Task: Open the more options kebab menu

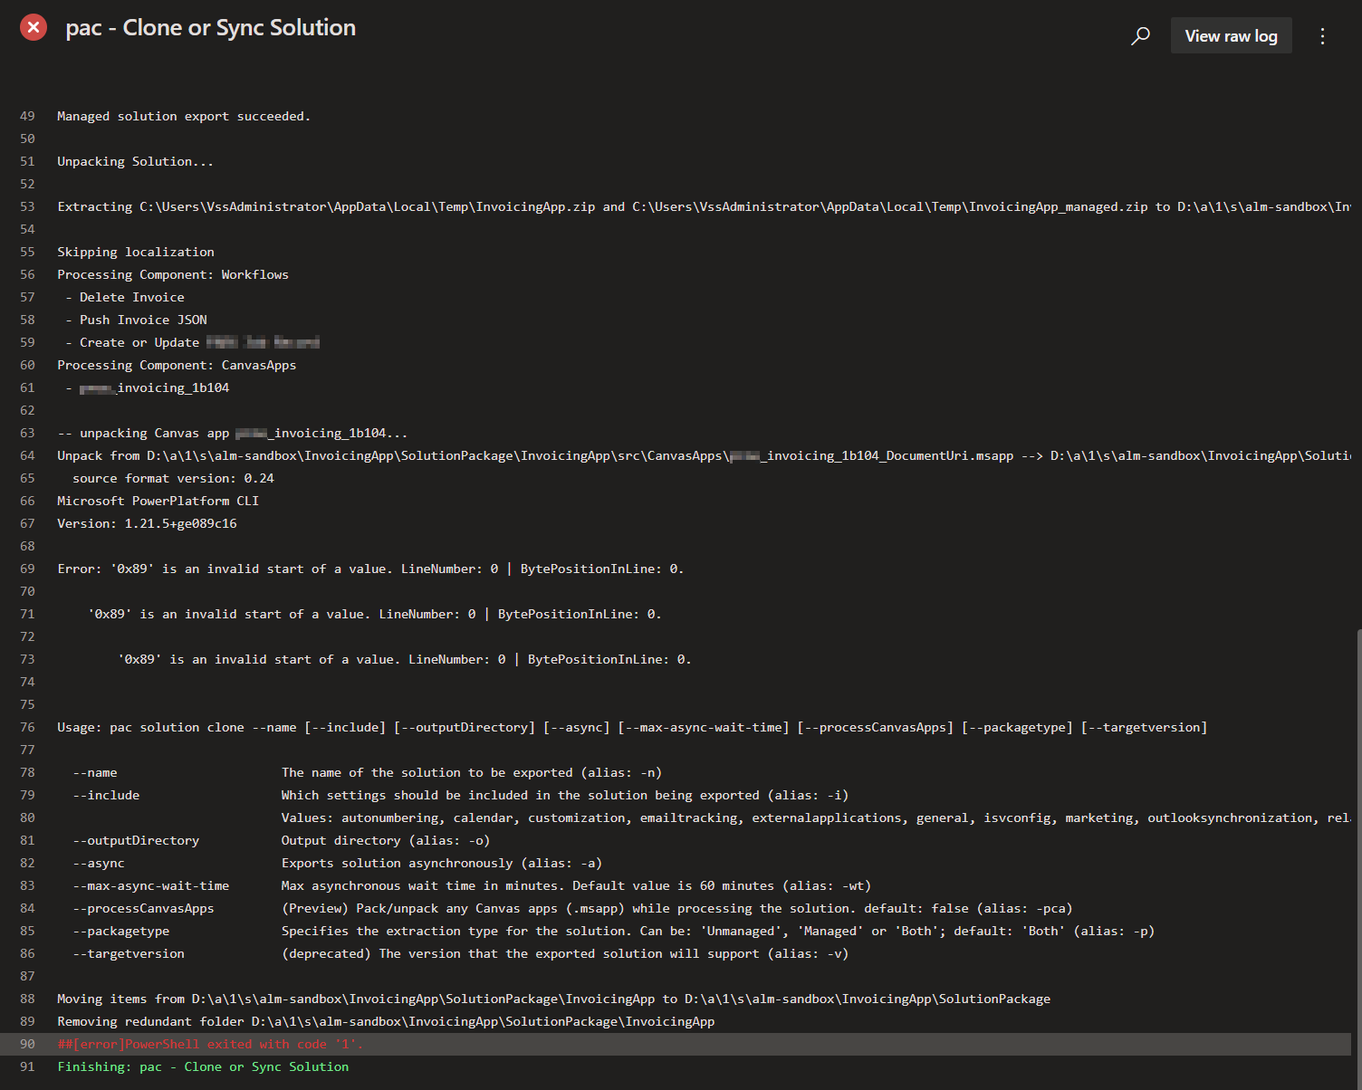Action: coord(1322,35)
